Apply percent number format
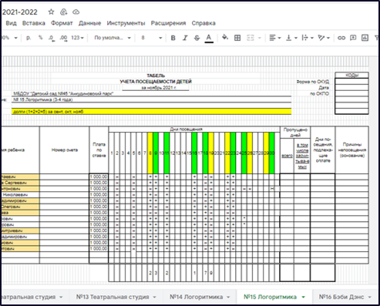 [40, 38]
